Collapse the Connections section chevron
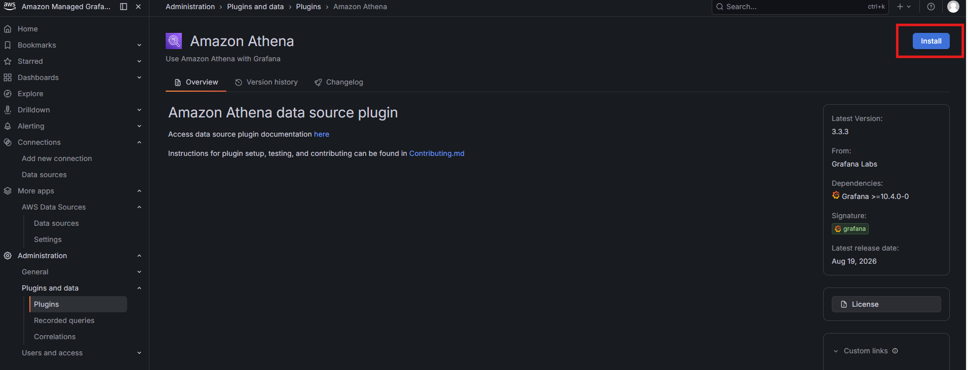Screen dimensions: 968x370 139,142
